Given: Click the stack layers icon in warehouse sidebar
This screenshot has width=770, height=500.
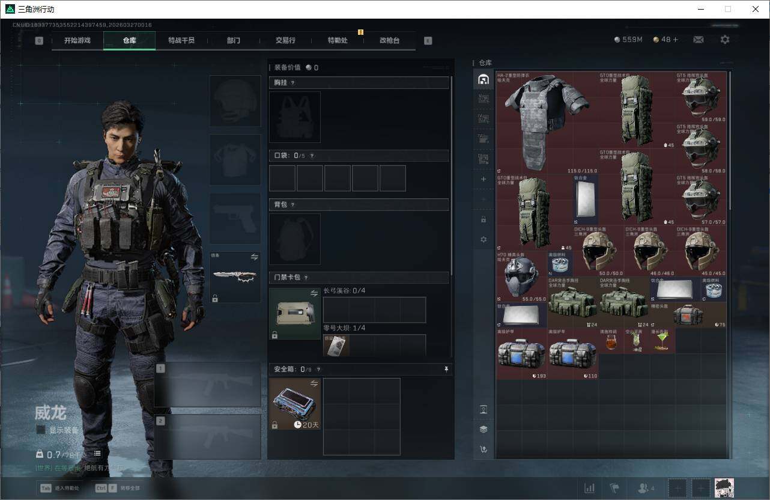Looking at the screenshot, I should pos(484,429).
